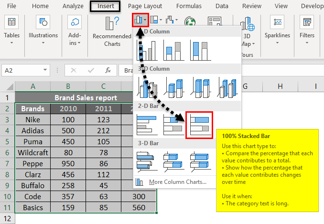
Task: Click the 3D Map icon
Action: point(247,24)
